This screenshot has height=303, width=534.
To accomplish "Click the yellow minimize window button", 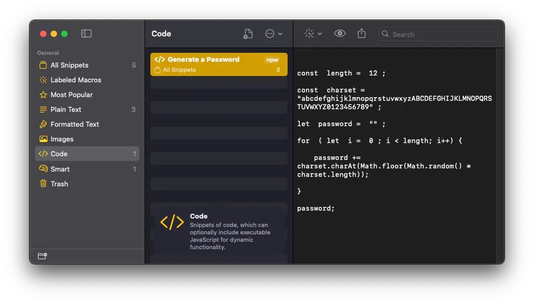I will click(54, 34).
